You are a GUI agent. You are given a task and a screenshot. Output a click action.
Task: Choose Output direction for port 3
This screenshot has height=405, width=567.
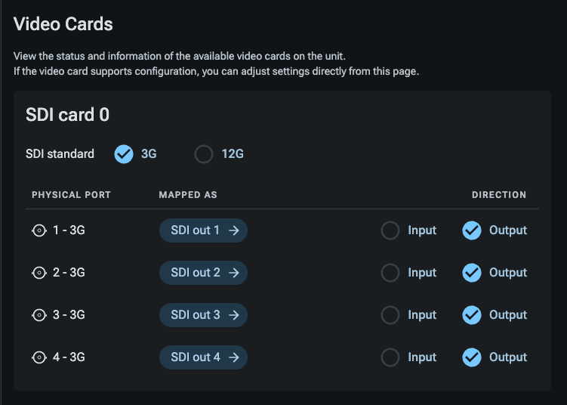pyautogui.click(x=472, y=315)
